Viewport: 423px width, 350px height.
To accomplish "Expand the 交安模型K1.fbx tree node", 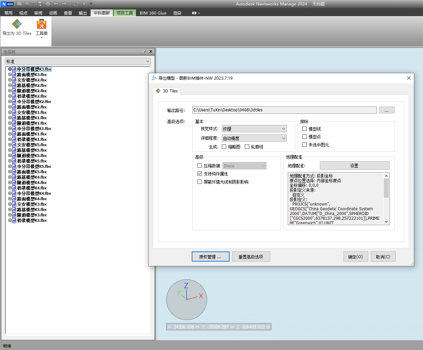I will pos(10,112).
